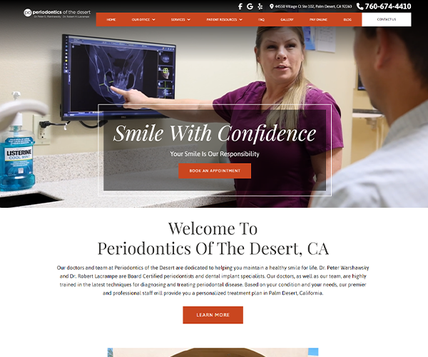The image size is (428, 357).
Task: Open the Gallery menu item
Action: point(287,20)
